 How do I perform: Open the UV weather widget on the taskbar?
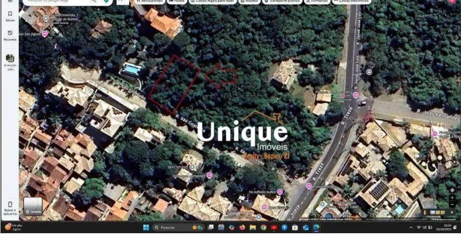[x=14, y=227]
